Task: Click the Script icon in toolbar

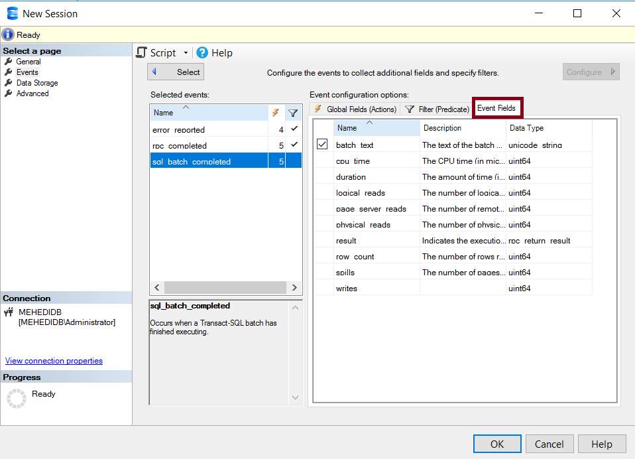Action: coord(141,53)
